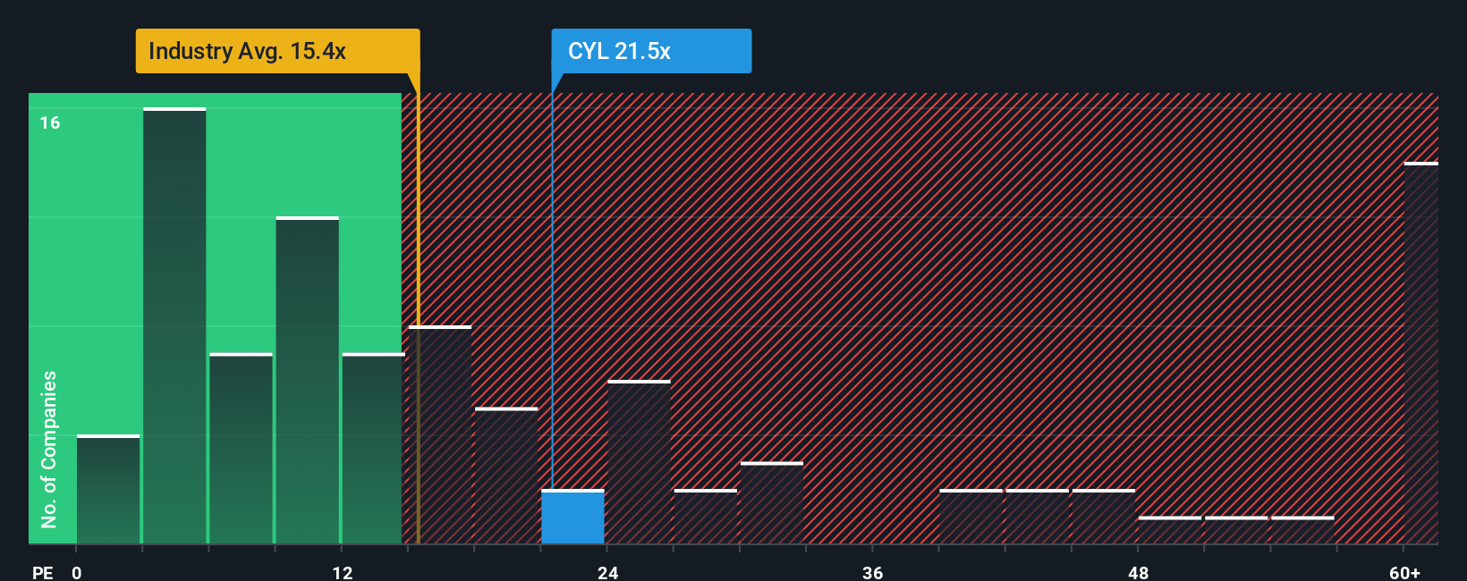The image size is (1467, 581).
Task: Click the y-axis value 16
Action: [50, 122]
